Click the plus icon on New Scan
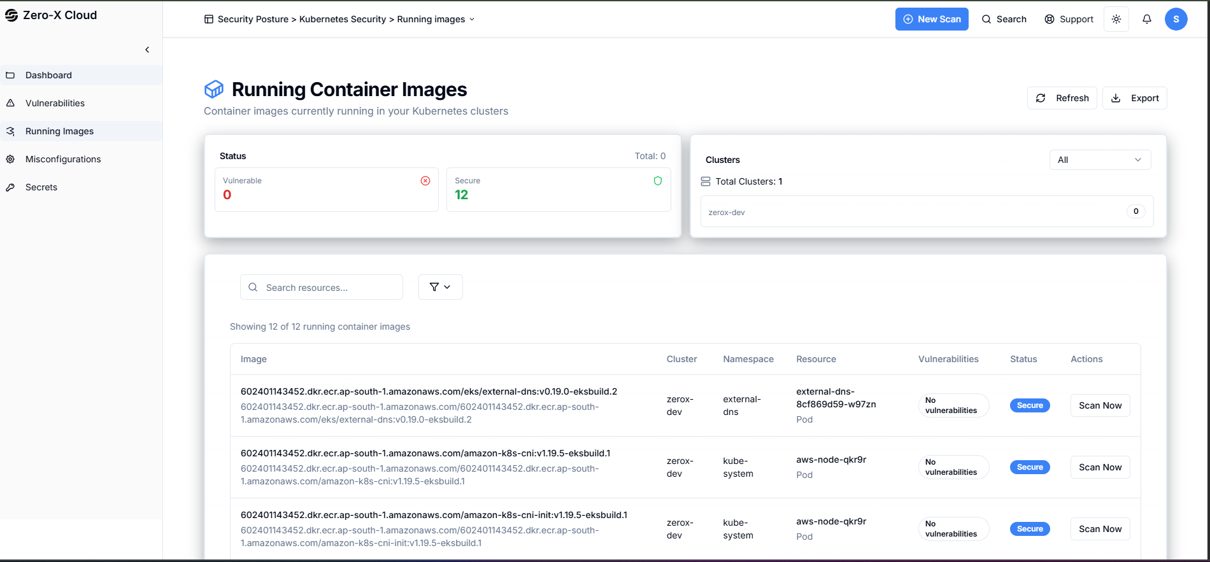The width and height of the screenshot is (1210, 562). [x=908, y=19]
